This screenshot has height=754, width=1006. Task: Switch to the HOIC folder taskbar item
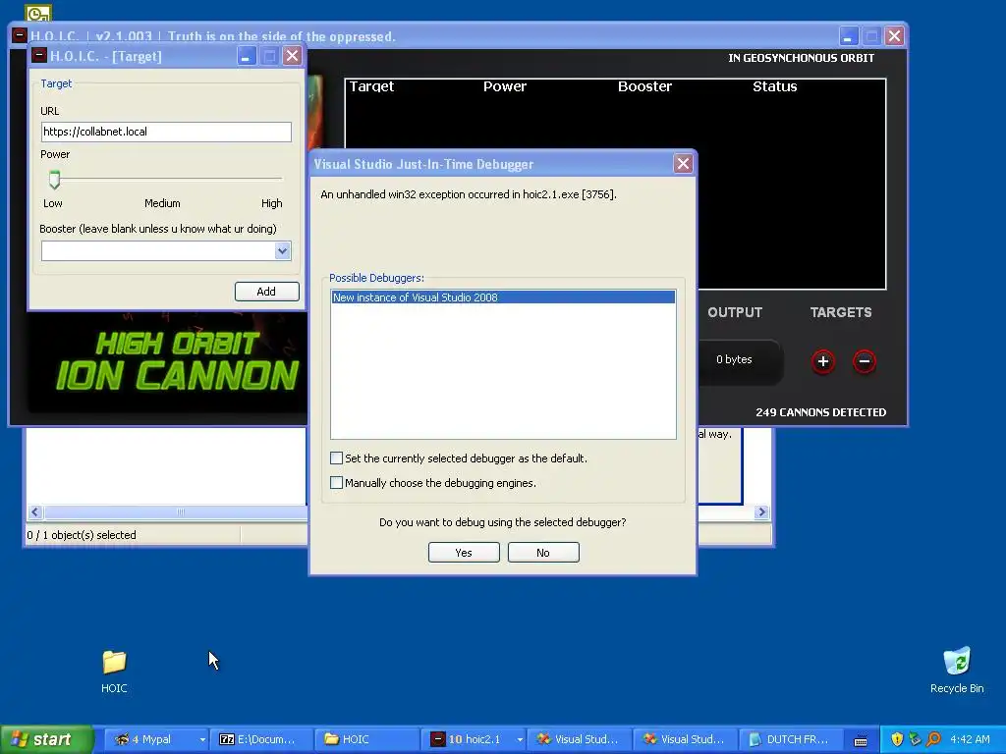(x=367, y=739)
